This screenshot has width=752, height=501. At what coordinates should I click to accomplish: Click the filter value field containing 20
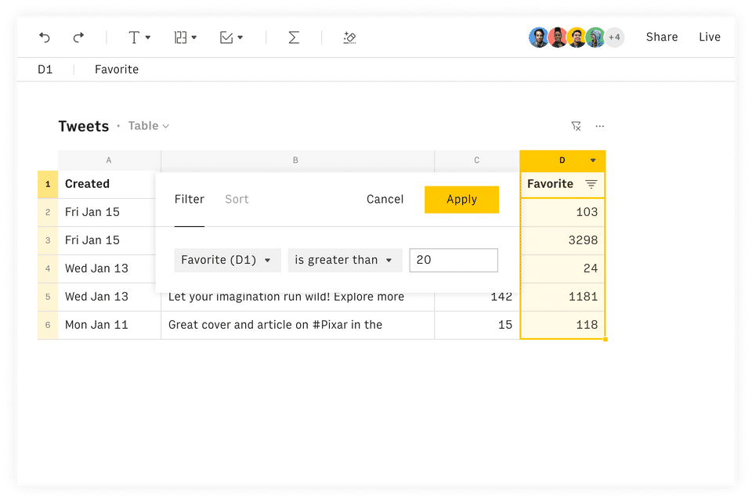click(454, 260)
